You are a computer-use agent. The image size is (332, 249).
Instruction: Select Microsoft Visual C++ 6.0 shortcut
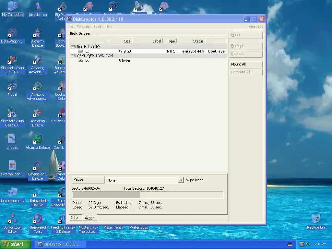[12, 64]
